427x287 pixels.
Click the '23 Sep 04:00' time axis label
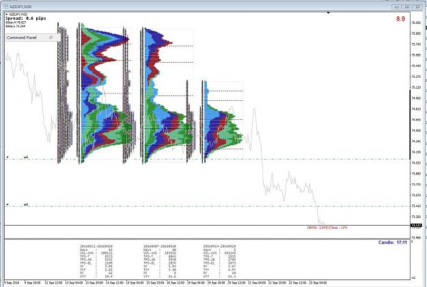318,283
